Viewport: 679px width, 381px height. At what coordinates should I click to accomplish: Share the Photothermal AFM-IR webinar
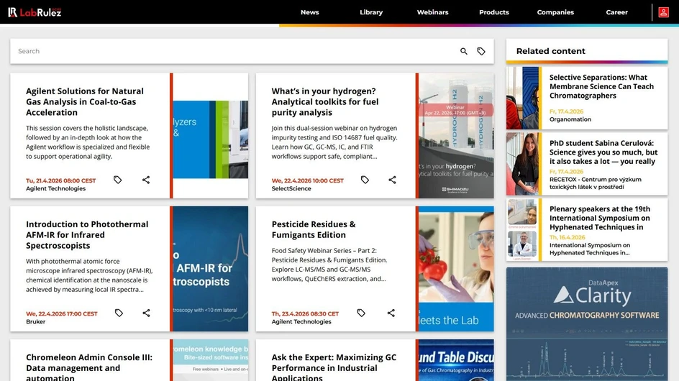[146, 313]
